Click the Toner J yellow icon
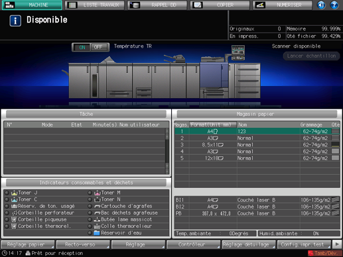Viewport: 343px width, 257px height. coord(14,193)
